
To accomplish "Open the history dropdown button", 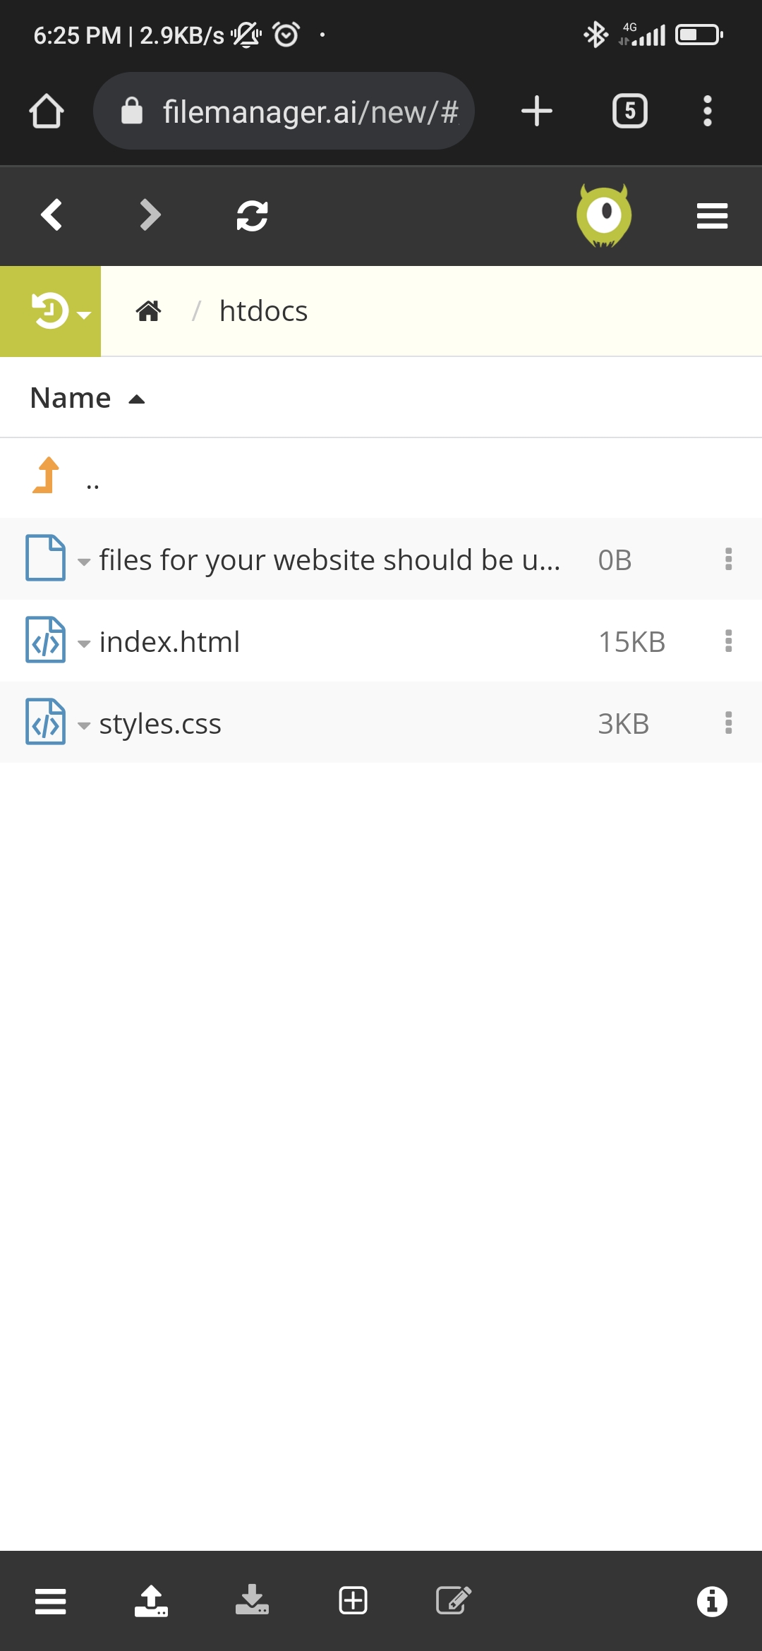I will coord(51,311).
